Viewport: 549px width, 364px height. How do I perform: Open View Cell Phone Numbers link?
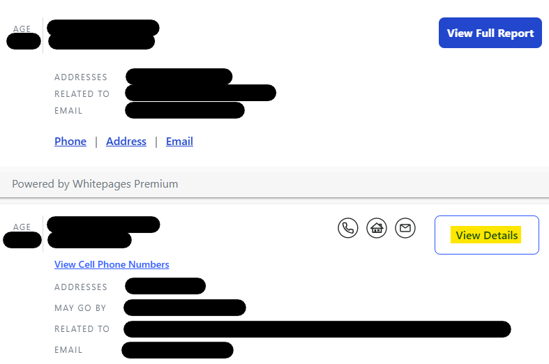(x=112, y=264)
